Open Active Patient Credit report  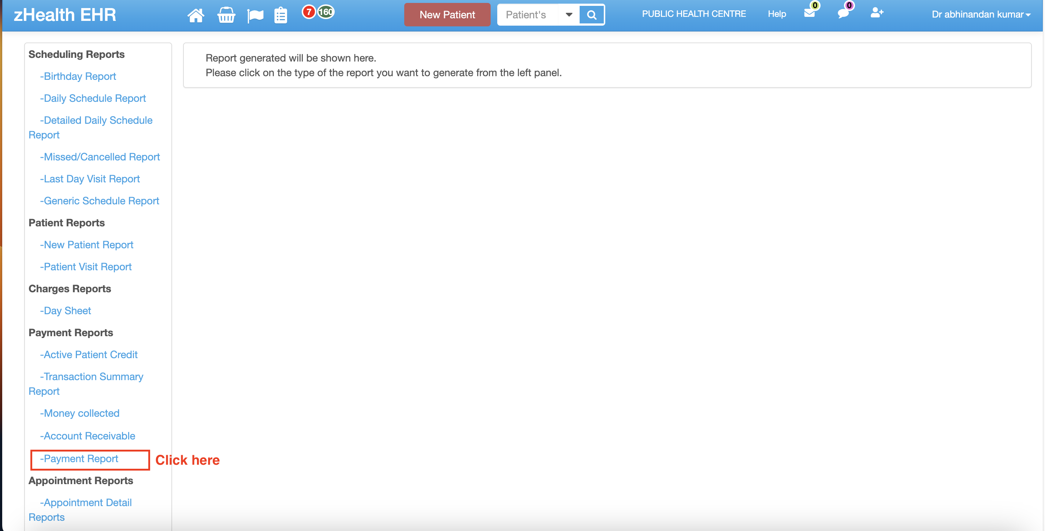89,354
